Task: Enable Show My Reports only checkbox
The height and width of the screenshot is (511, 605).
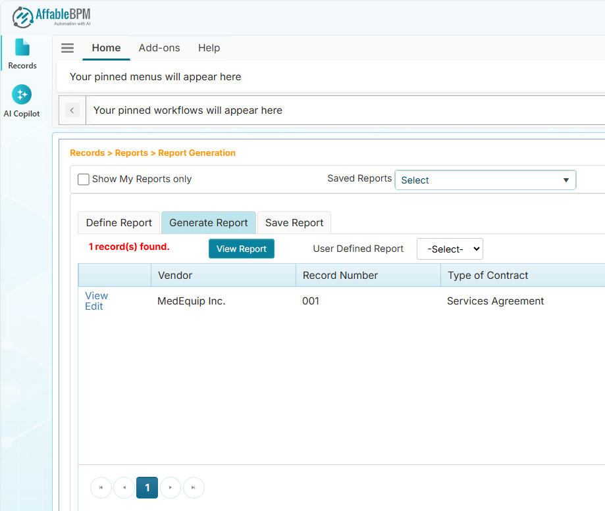Action: tap(84, 180)
